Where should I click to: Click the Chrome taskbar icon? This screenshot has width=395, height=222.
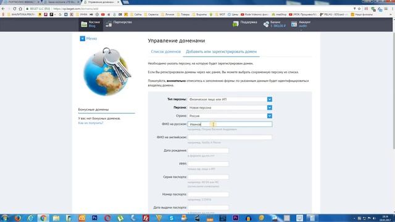coord(43,218)
